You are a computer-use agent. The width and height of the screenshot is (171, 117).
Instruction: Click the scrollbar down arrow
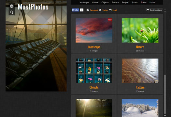click(165, 115)
